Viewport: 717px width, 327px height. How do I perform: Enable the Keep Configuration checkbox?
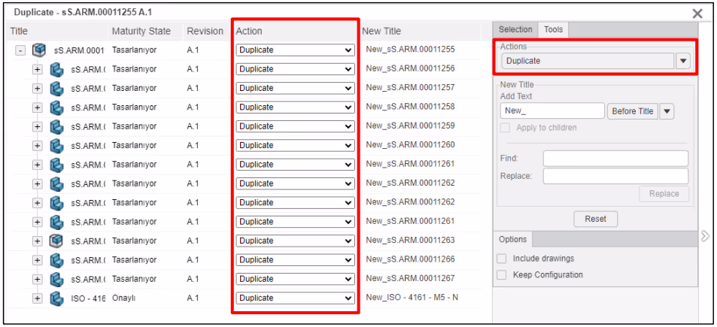coord(502,275)
